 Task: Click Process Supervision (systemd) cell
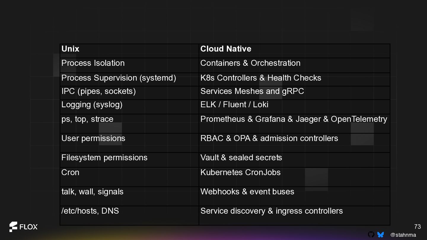tap(129, 79)
